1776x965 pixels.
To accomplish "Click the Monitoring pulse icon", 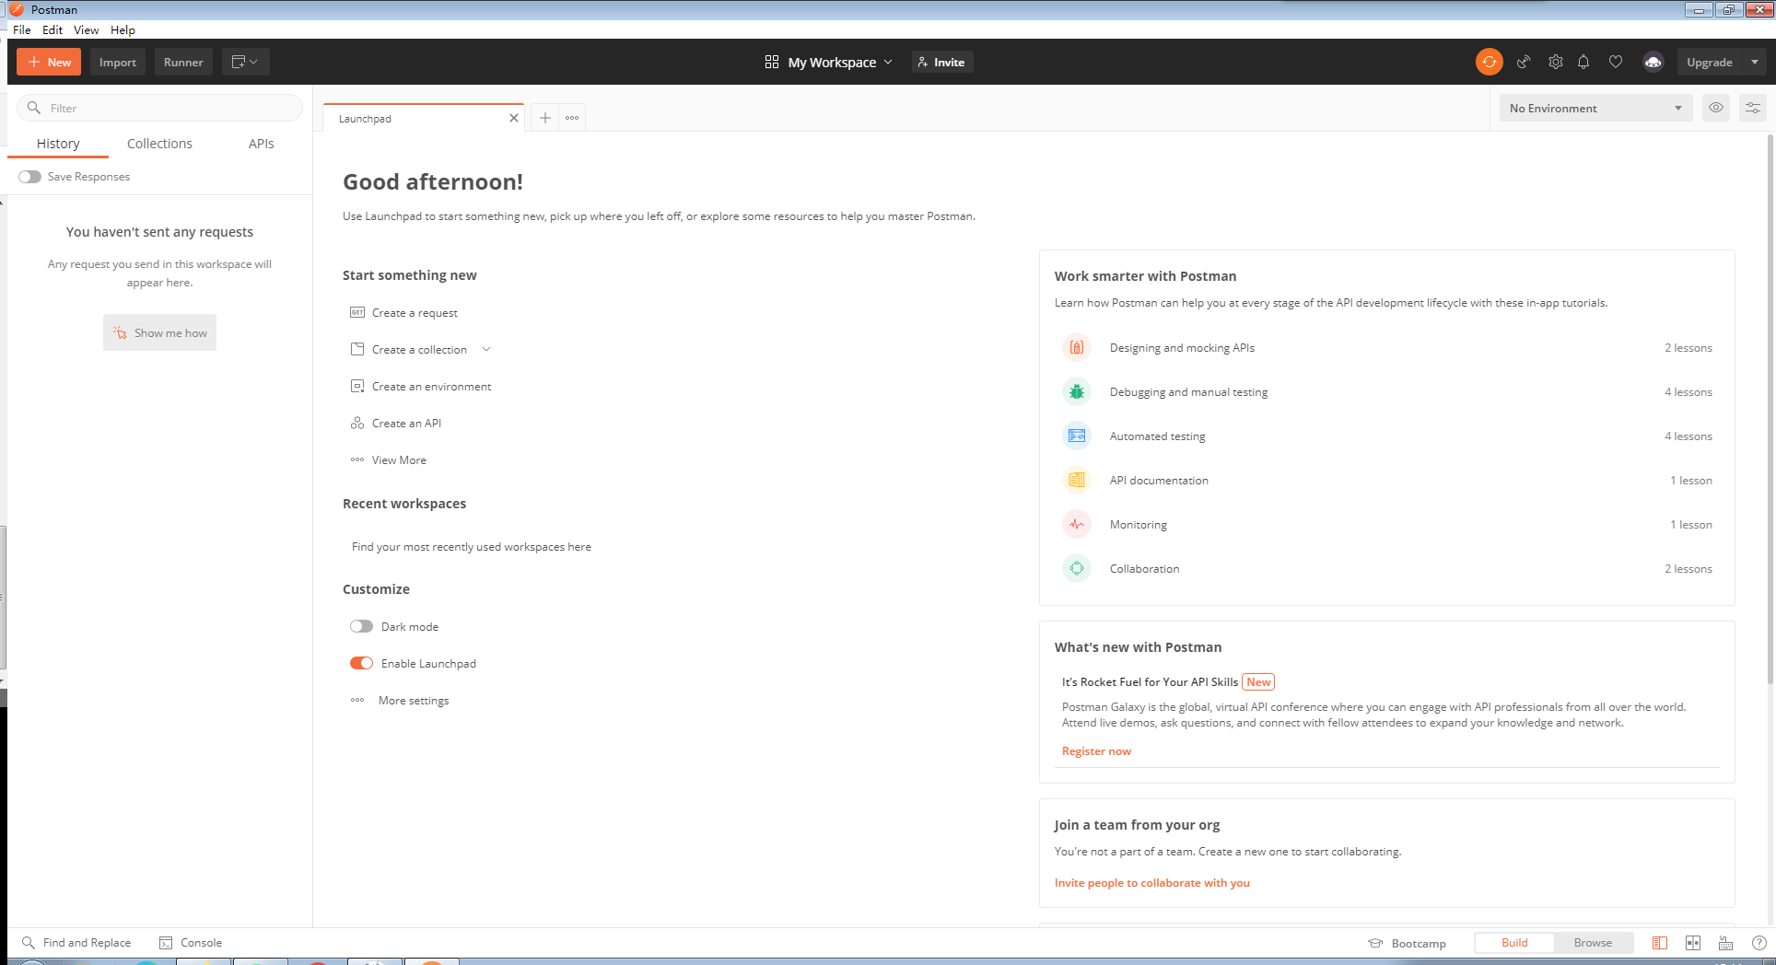I will [1077, 524].
